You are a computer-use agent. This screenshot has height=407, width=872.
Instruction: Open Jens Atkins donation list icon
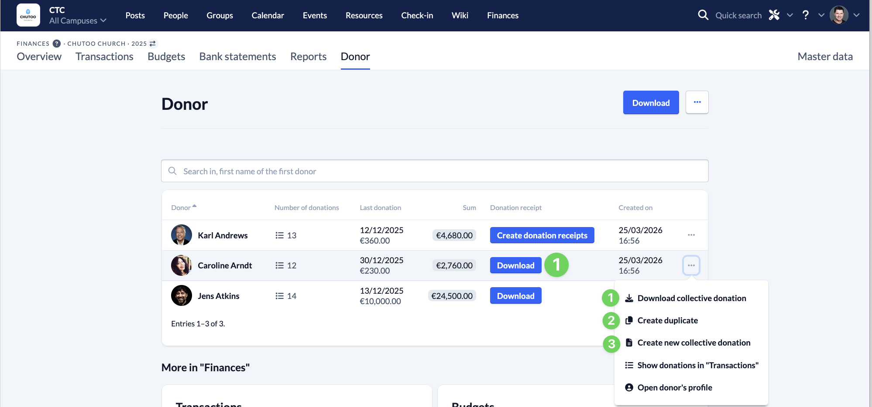(x=280, y=296)
